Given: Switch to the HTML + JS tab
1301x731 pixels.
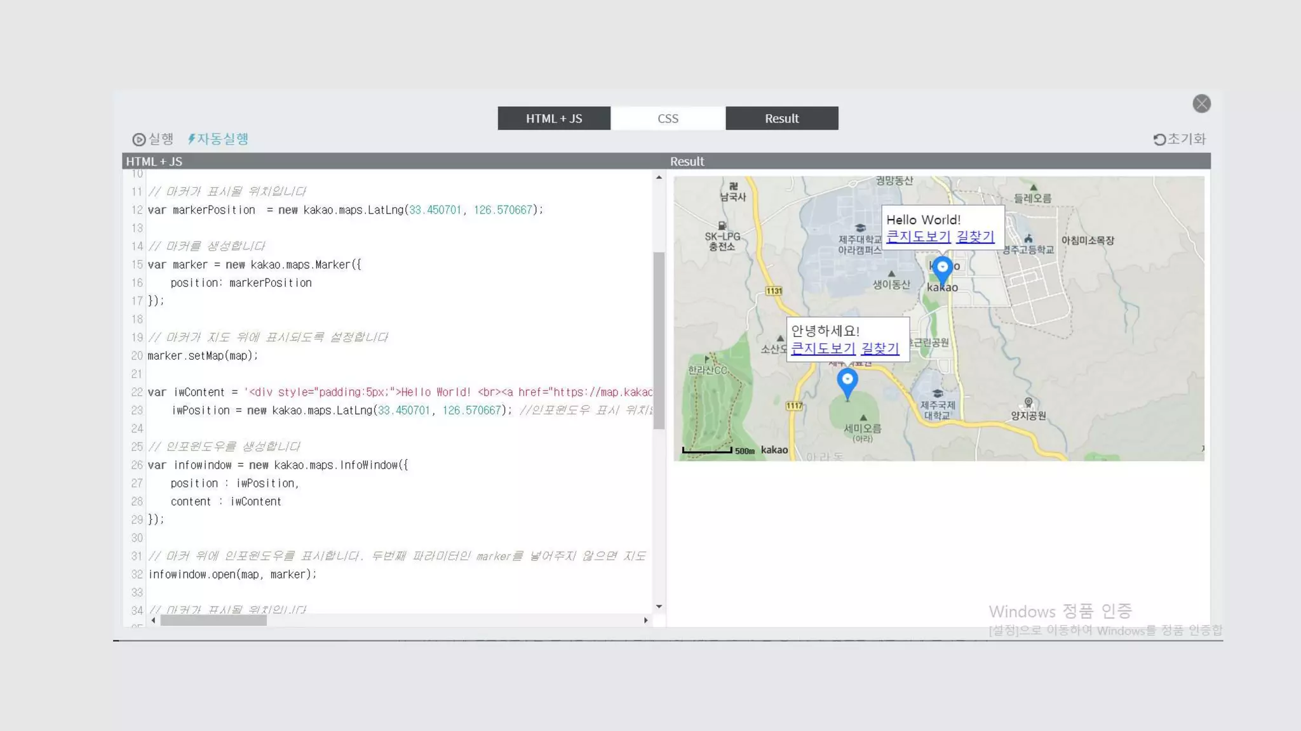Looking at the screenshot, I should coord(554,119).
